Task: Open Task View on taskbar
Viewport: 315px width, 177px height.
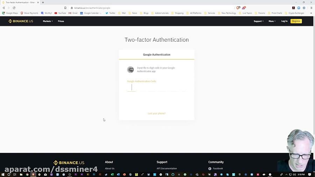Action: click(x=15, y=175)
